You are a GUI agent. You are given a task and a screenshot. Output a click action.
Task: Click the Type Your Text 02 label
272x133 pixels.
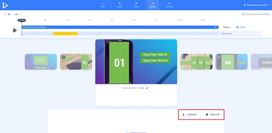pyautogui.click(x=155, y=60)
